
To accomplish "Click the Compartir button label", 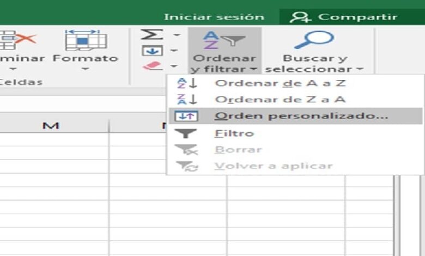I will pos(358,17).
